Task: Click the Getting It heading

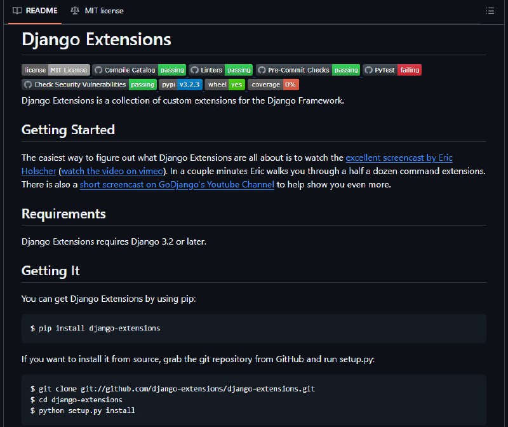Action: coord(51,271)
